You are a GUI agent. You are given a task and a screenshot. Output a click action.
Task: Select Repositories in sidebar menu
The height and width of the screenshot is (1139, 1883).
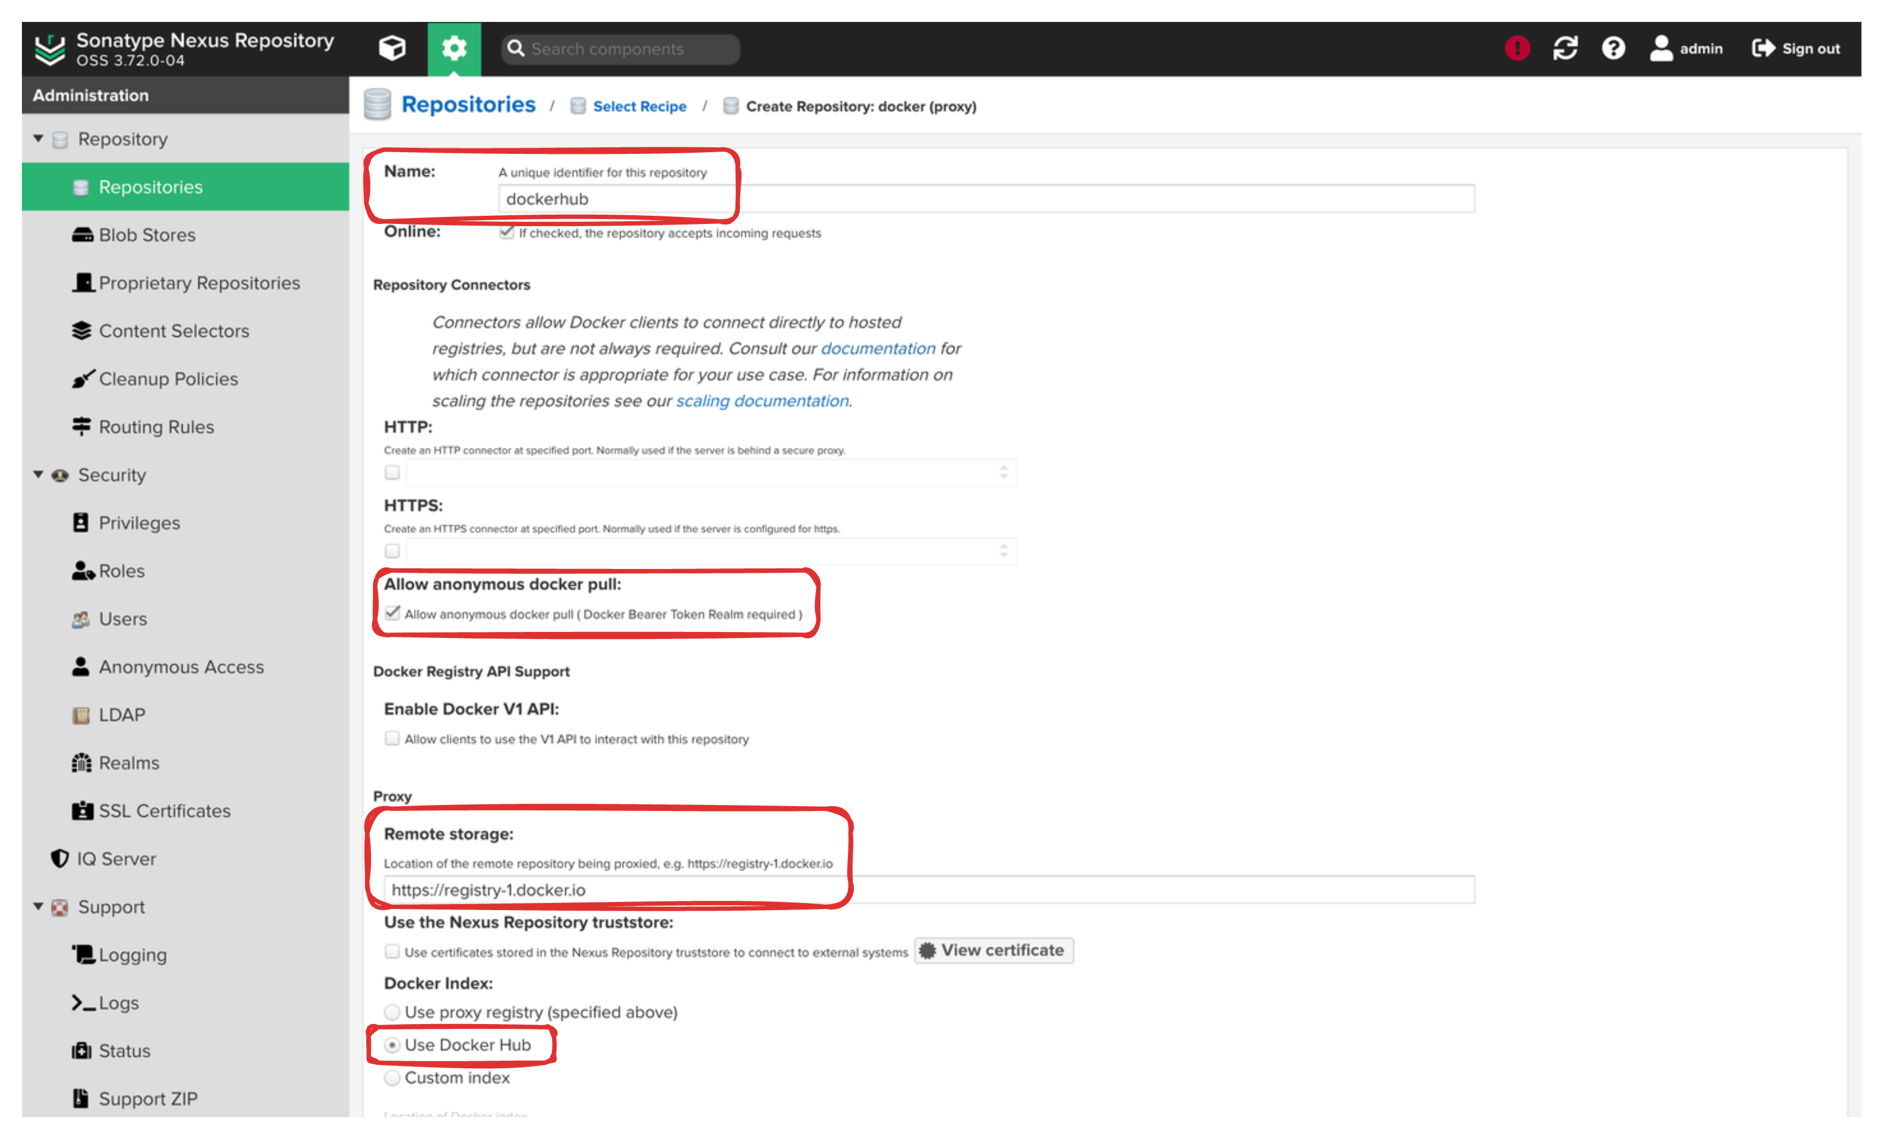coord(185,187)
